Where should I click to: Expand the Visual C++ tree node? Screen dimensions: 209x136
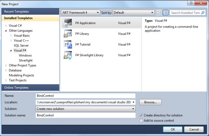(11, 40)
